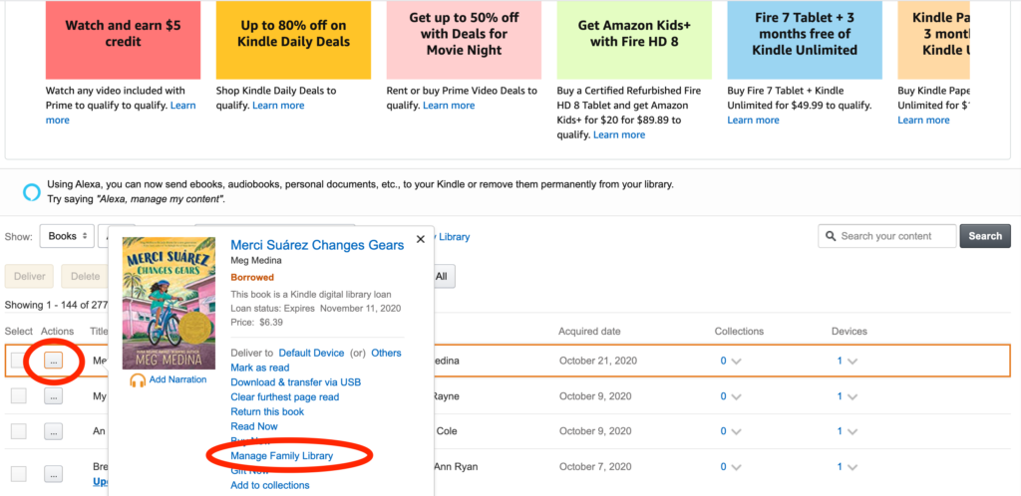Click the Alexa ring icon
The width and height of the screenshot is (1021, 496).
(x=31, y=192)
